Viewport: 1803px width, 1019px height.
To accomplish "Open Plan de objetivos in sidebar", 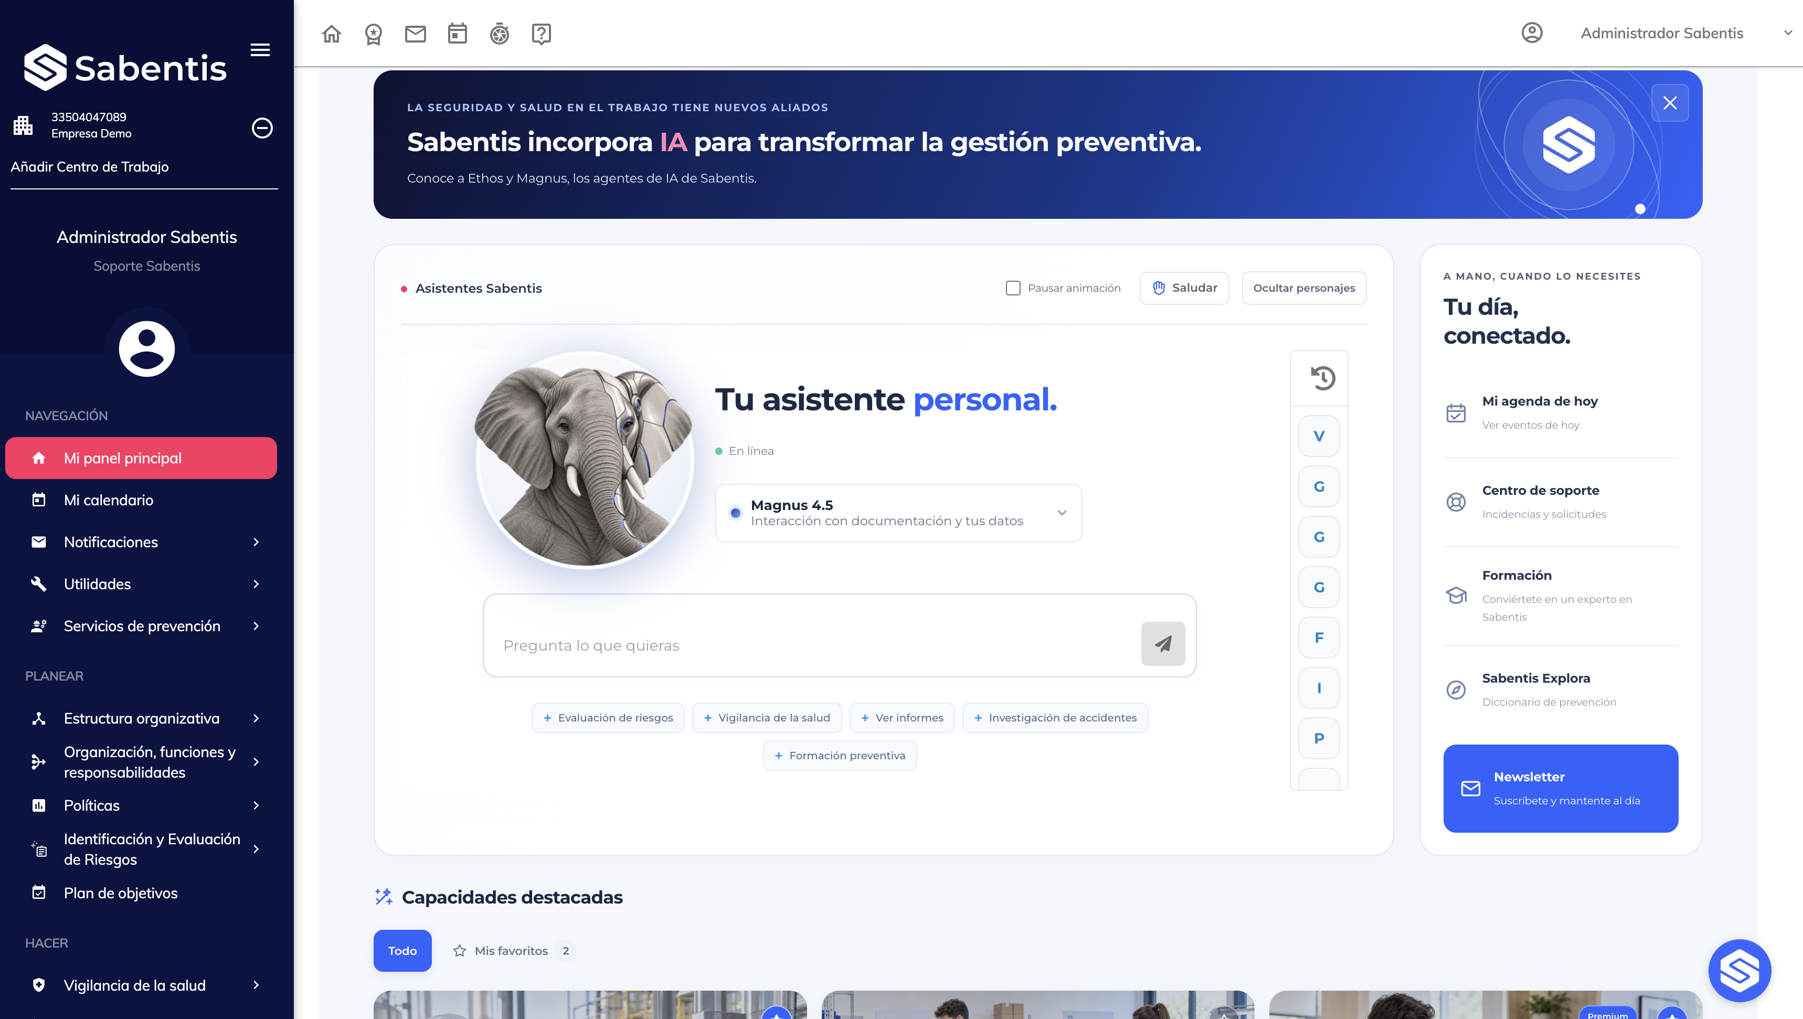I will pos(141,893).
